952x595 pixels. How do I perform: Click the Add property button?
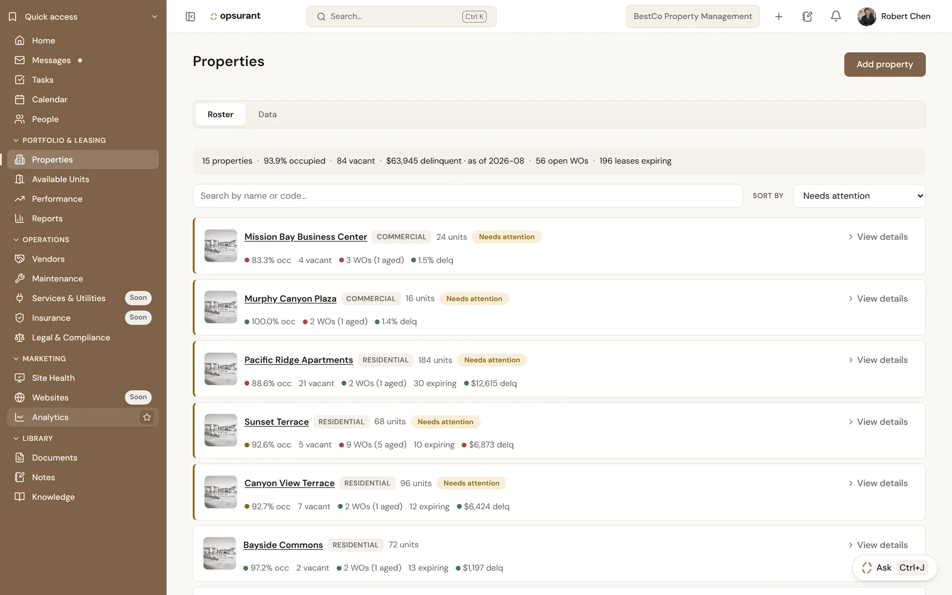click(x=885, y=64)
